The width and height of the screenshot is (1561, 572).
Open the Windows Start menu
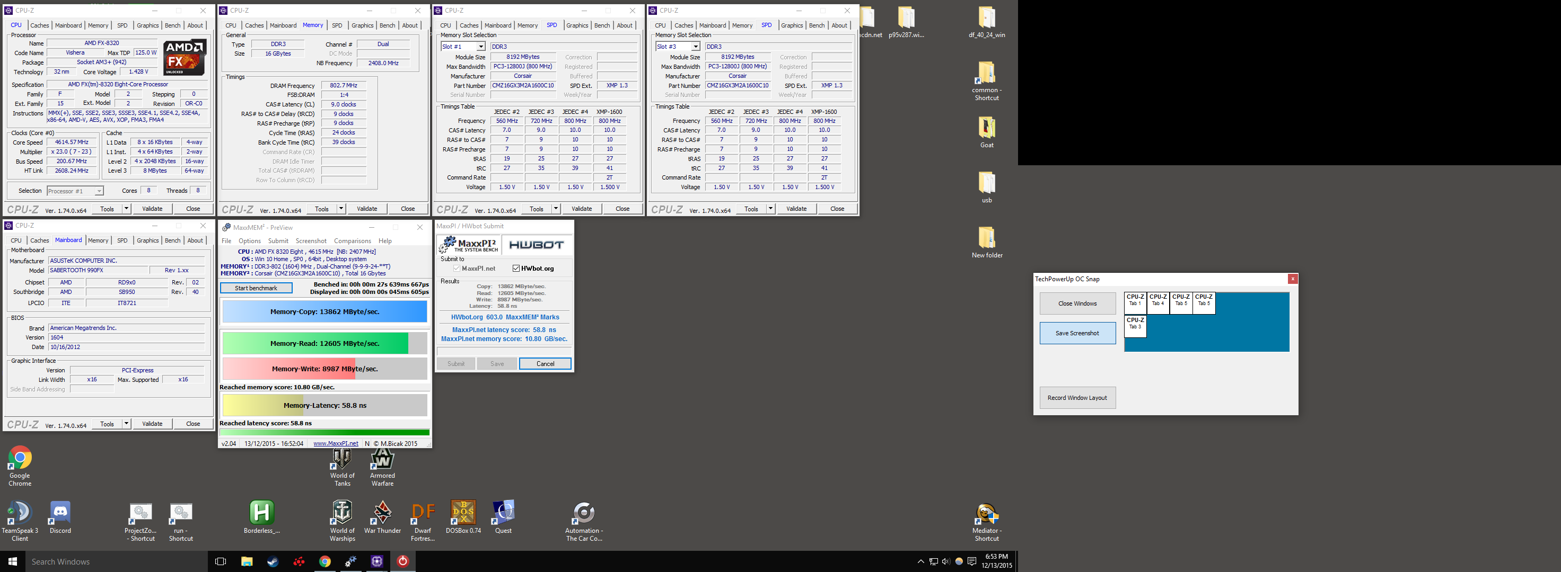pyautogui.click(x=13, y=561)
